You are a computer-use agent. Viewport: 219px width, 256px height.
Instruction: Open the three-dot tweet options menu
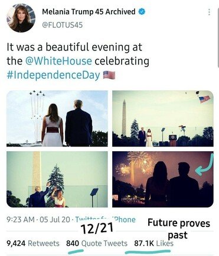[x=209, y=12]
